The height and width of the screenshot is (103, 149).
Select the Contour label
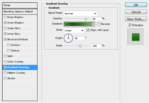[x=15, y=45]
